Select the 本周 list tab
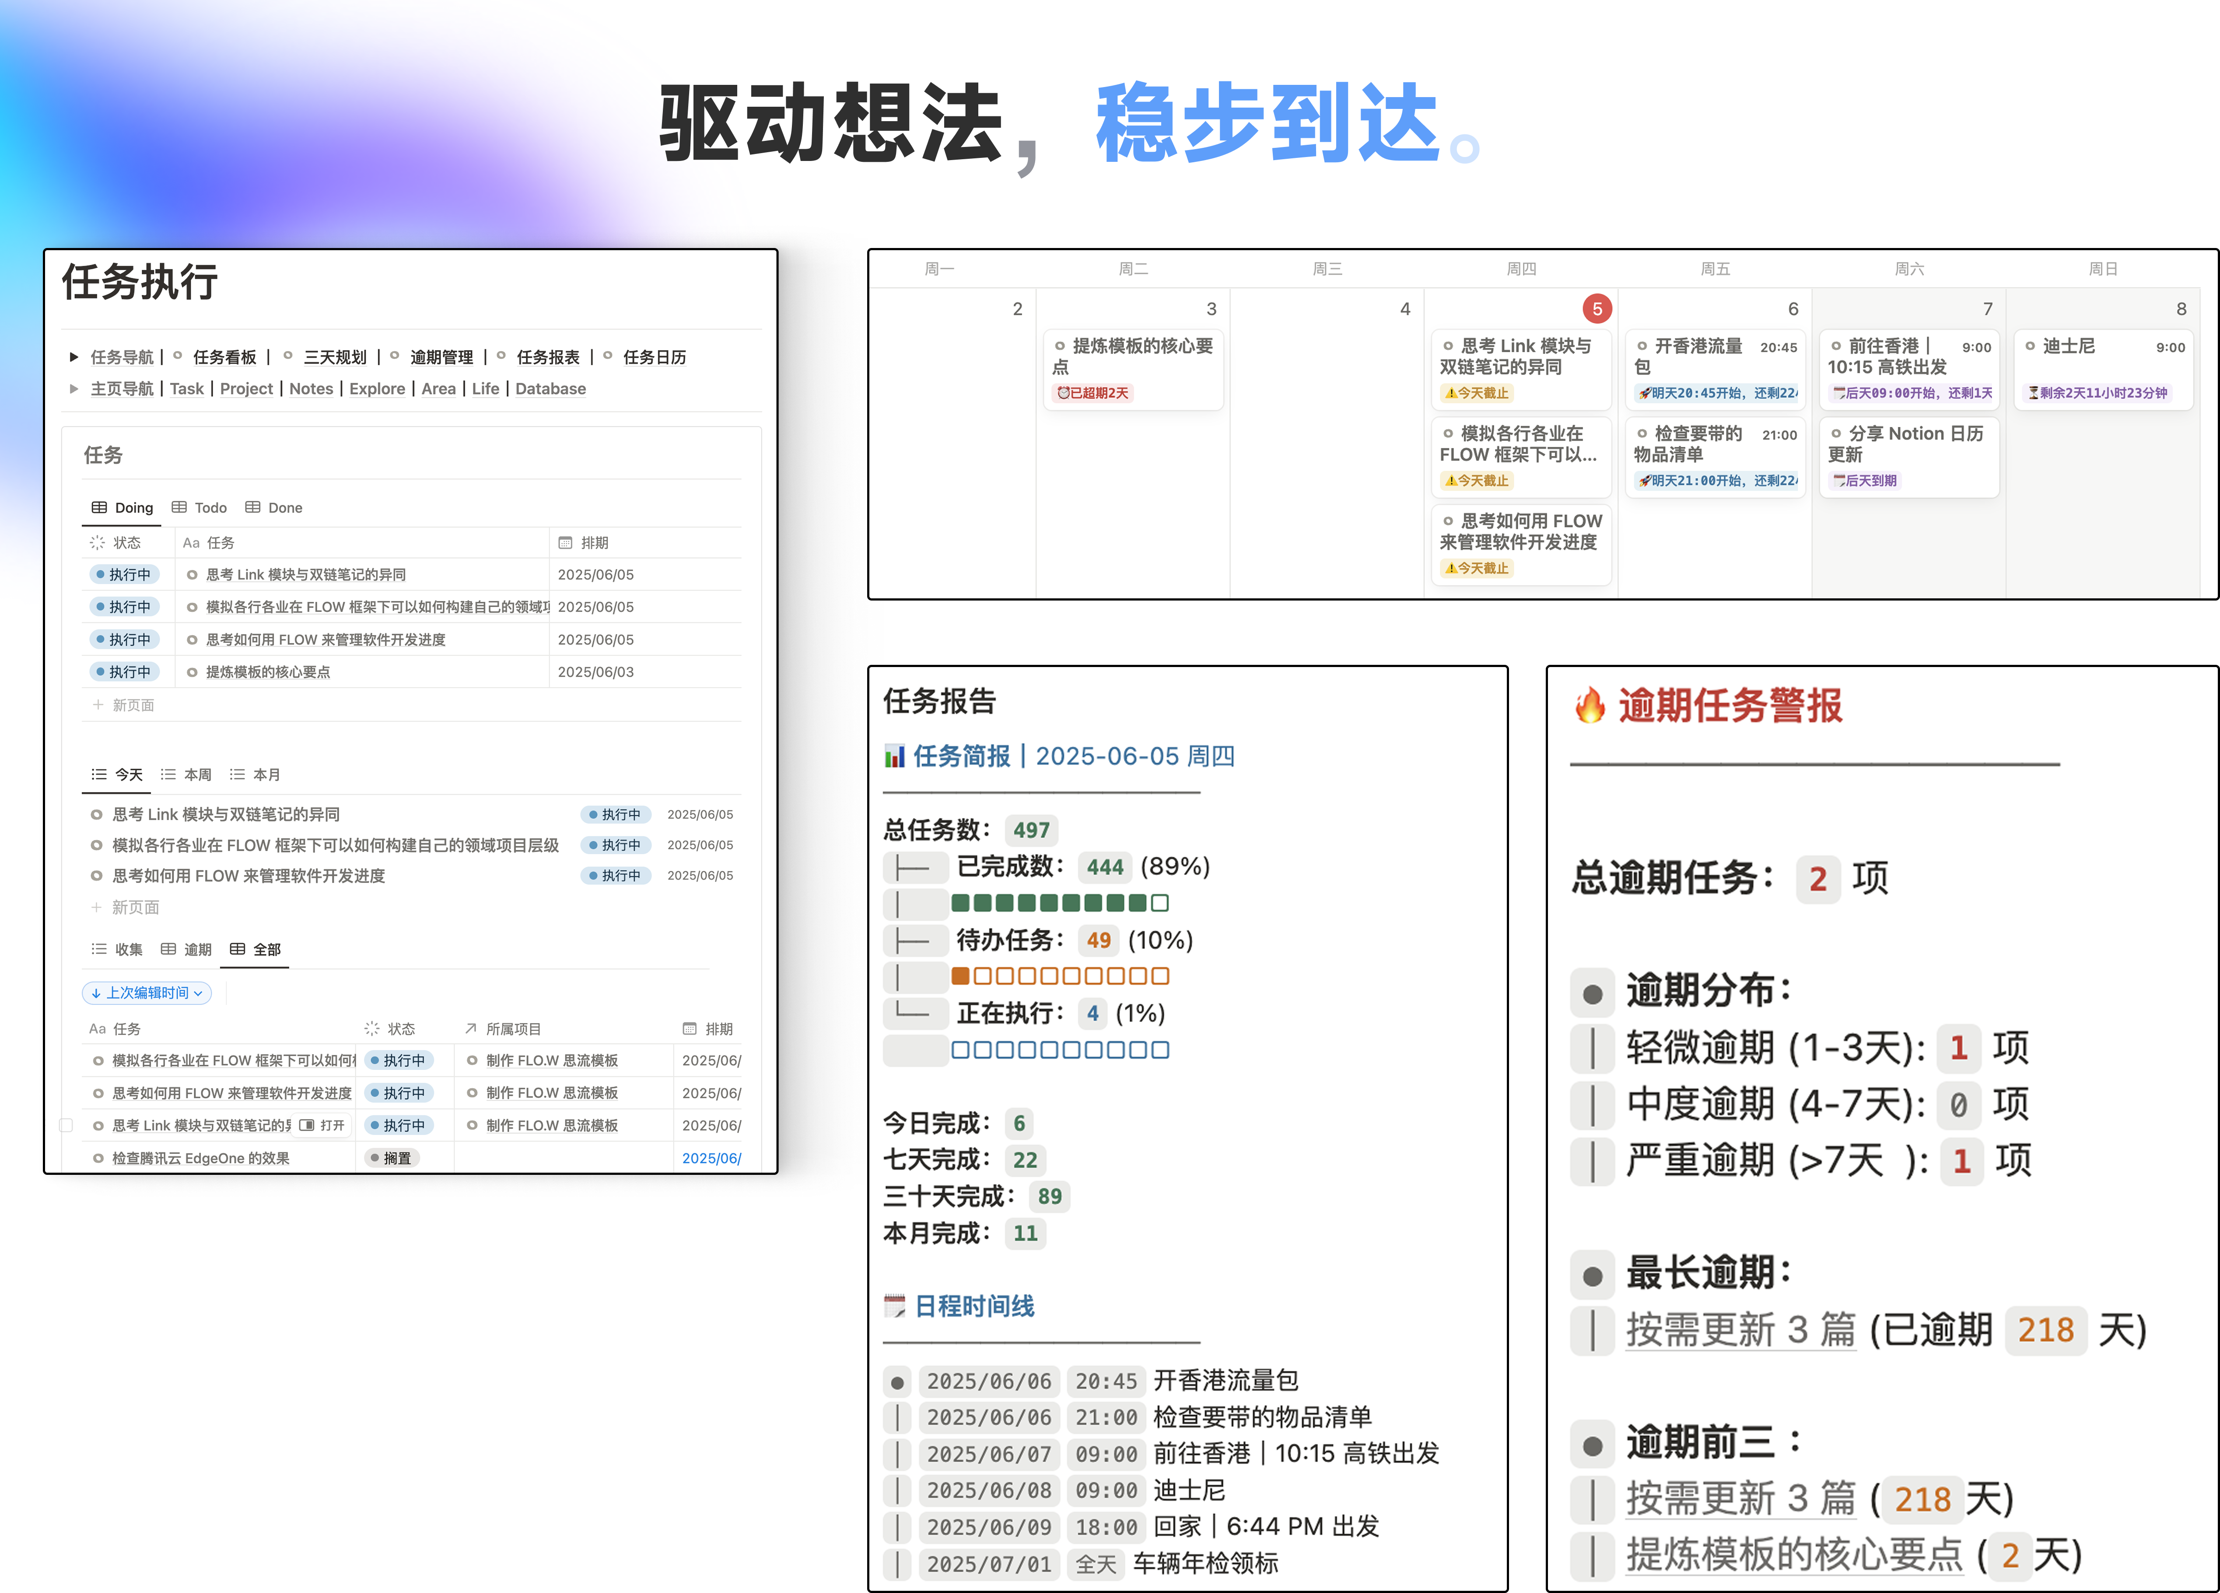The width and height of the screenshot is (2220, 1593). pos(186,774)
